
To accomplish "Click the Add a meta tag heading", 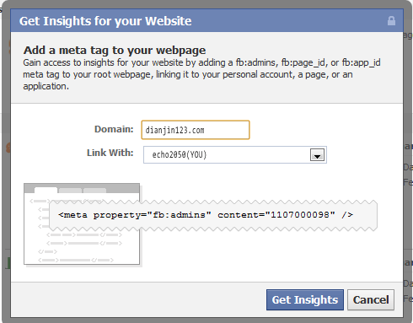I will tap(115, 50).
